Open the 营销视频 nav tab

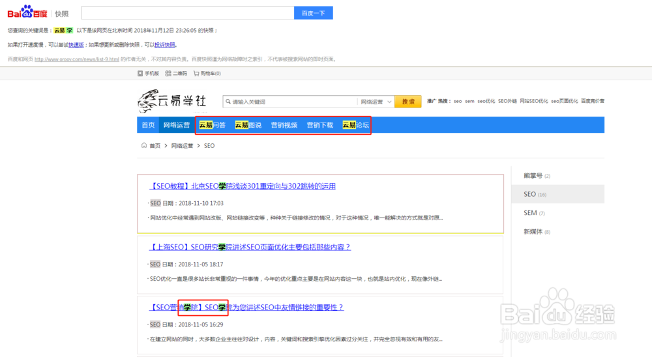coord(284,125)
